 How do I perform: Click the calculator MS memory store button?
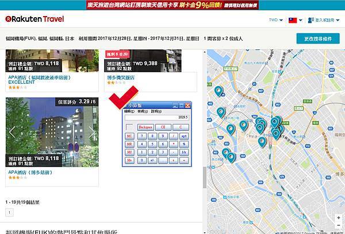(x=129, y=152)
